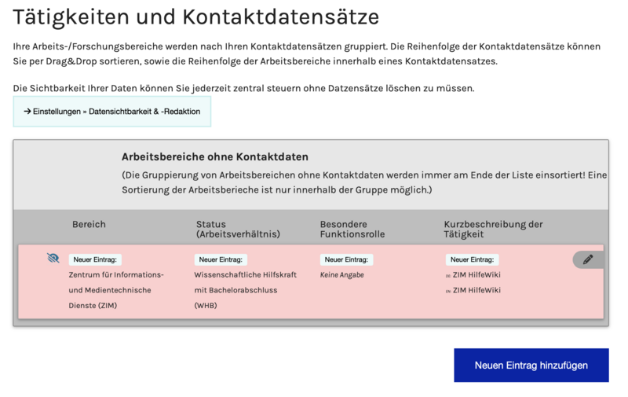Click the German (DE) ZIM HilfeWiki description
The width and height of the screenshot is (628, 397).
coord(476,275)
